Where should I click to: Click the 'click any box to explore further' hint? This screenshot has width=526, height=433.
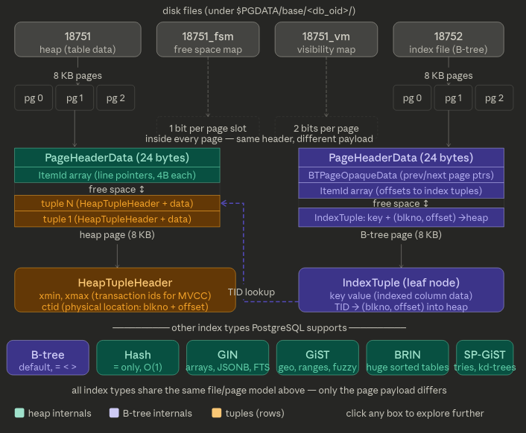point(415,413)
